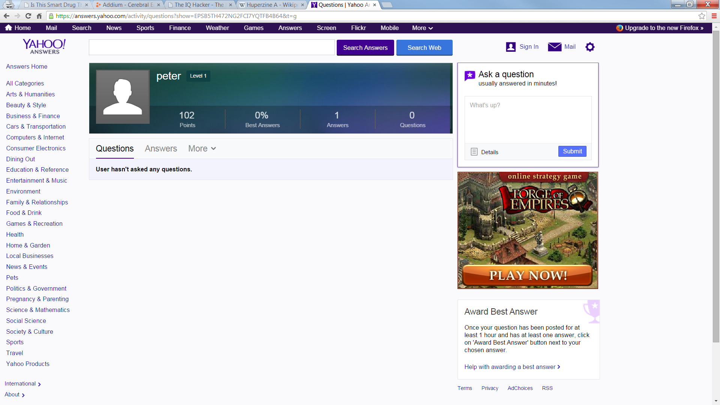Open Flickr in Yahoo top bar
This screenshot has width=720, height=405.
(x=358, y=28)
